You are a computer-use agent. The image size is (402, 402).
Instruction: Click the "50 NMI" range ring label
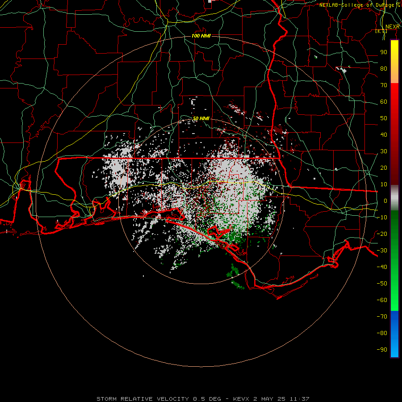[x=201, y=118]
